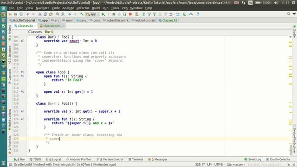The image size is (297, 167).
Task: Click the red Stop button
Action: tap(130, 14)
